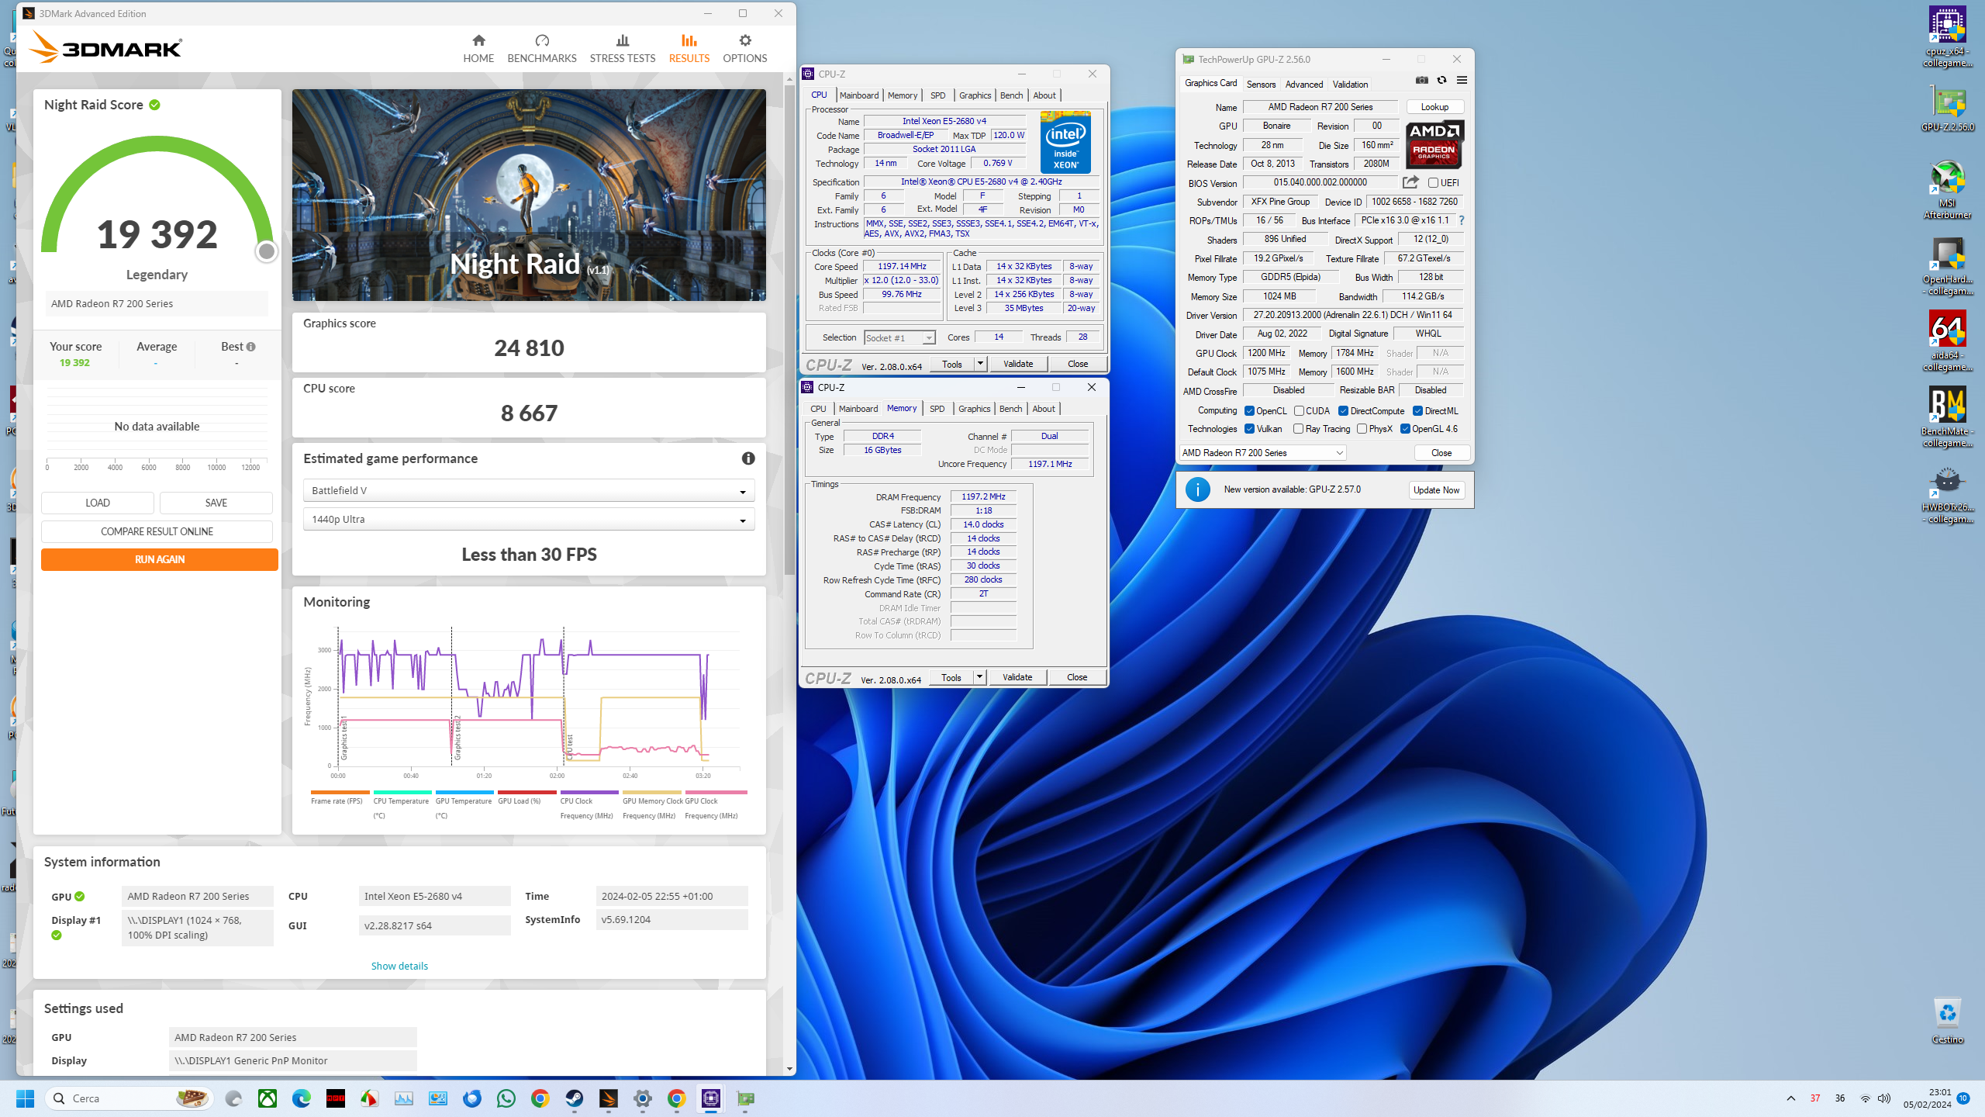Click the Show details link

pos(399,966)
